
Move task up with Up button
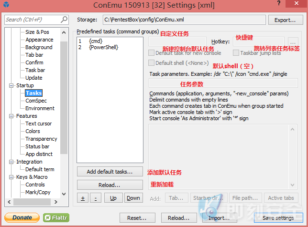pos(113,198)
